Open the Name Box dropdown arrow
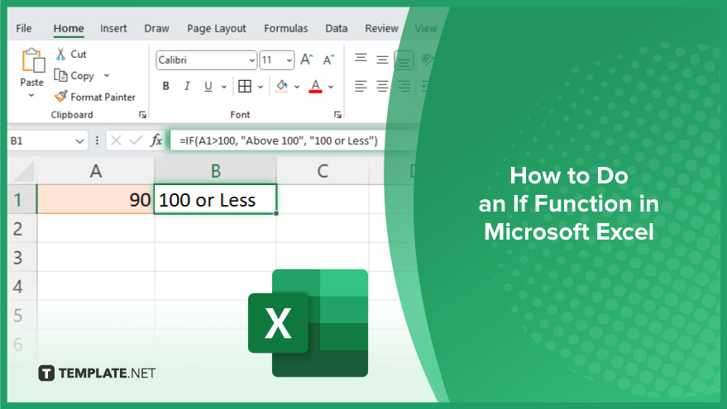This screenshot has width=727, height=409. 79,140
